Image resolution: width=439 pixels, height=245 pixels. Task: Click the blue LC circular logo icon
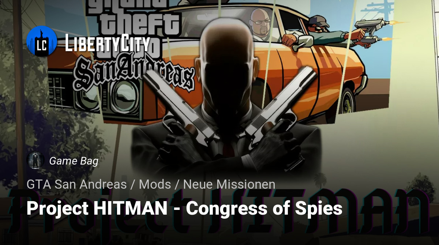coord(42,41)
